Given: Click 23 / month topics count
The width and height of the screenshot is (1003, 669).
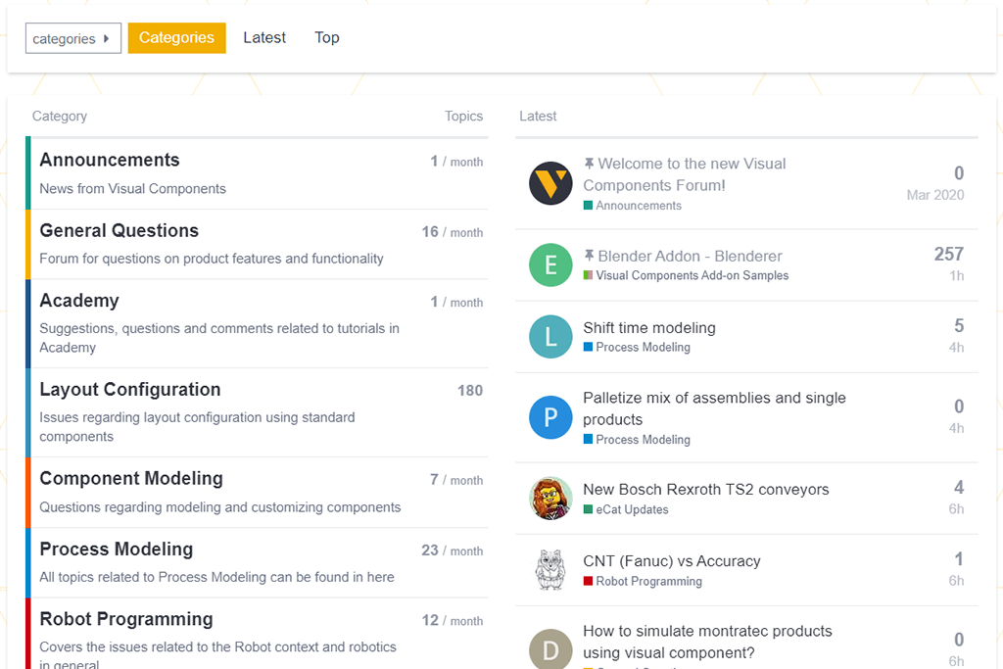Looking at the screenshot, I should tap(452, 550).
